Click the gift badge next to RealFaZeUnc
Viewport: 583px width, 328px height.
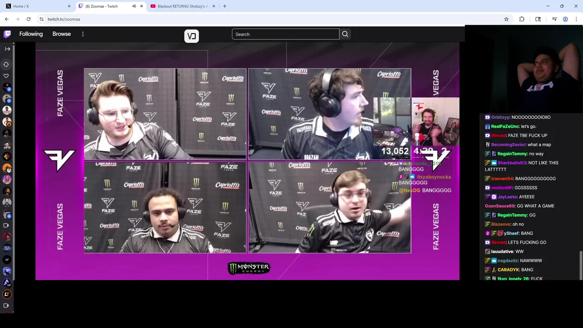[487, 126]
